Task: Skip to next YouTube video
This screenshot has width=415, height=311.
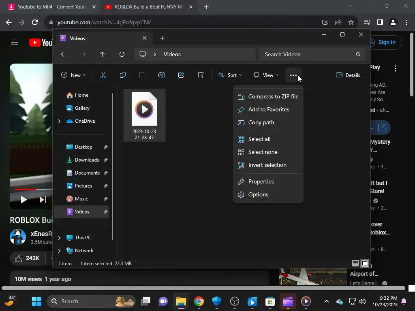Action: [x=43, y=200]
